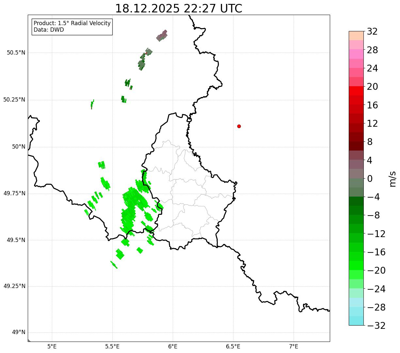Click the colorbar tick label −4
Screen dimensions: 400x353
coord(373,197)
